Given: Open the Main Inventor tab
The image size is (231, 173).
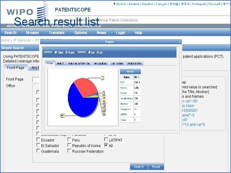Looking at the screenshot, I should pyautogui.click(x=117, y=63).
